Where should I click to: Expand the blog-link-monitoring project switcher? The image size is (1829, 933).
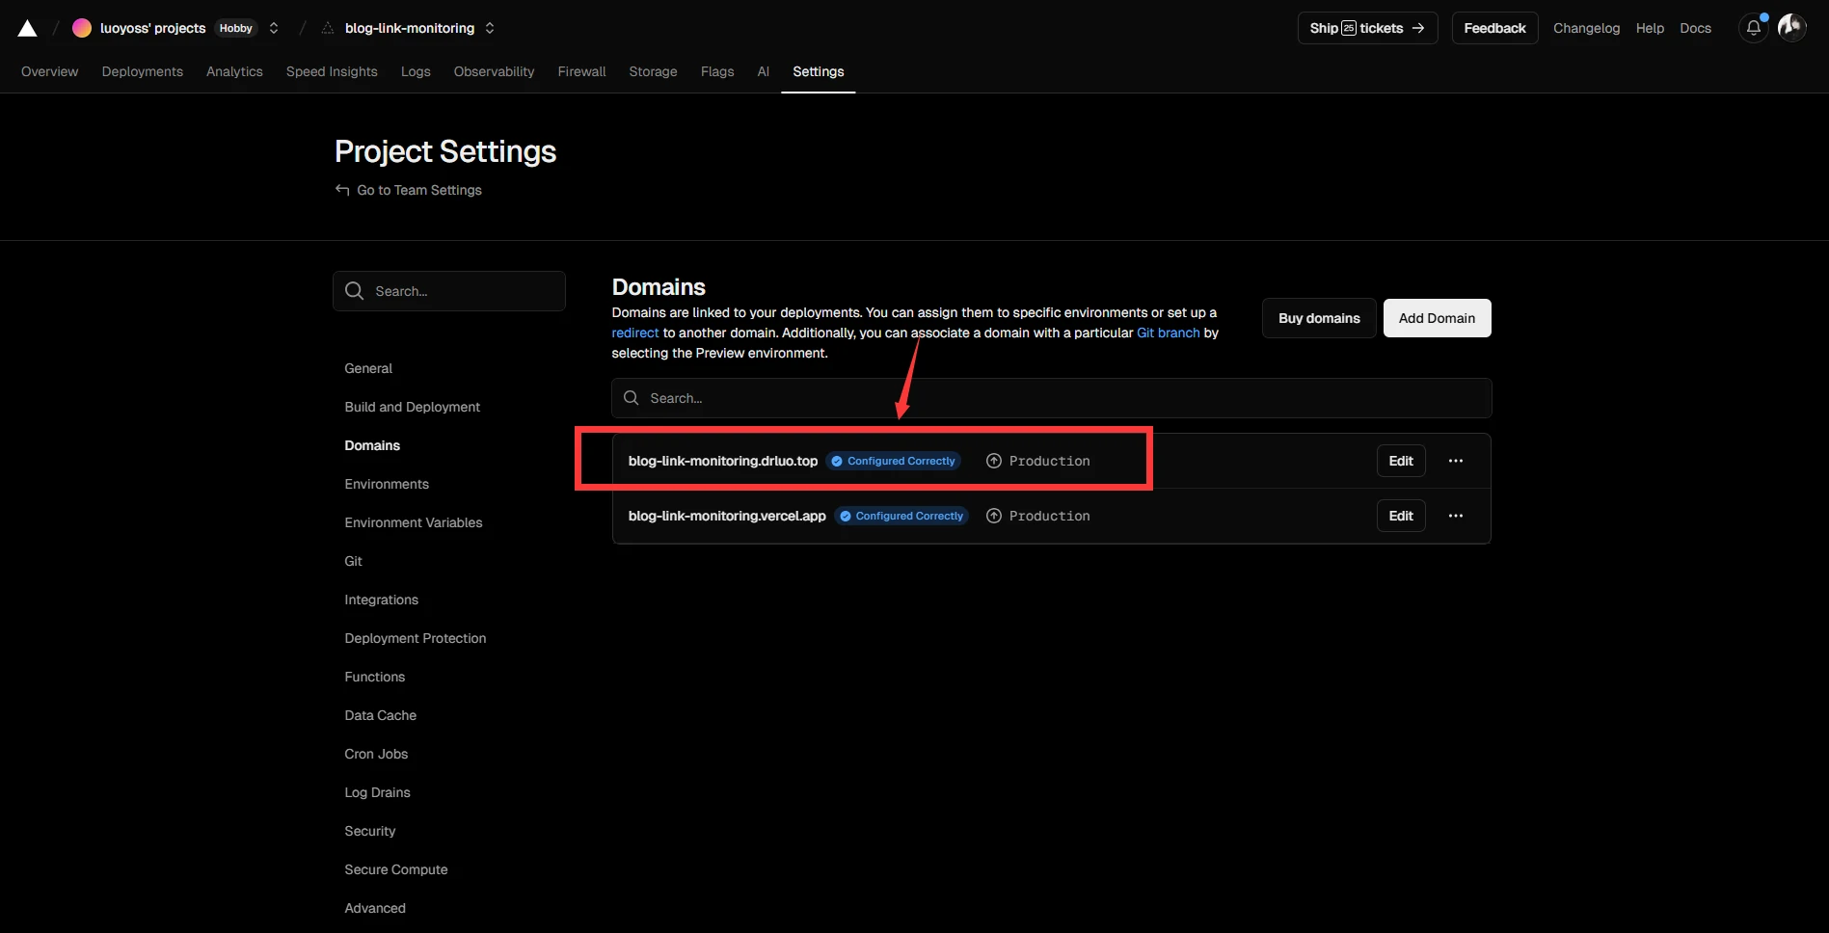(x=490, y=28)
